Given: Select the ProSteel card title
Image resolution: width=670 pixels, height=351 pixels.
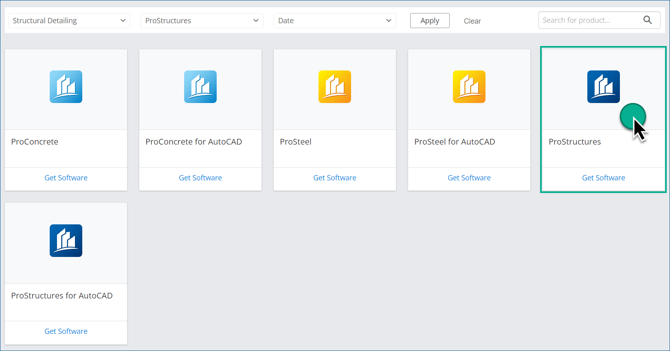Looking at the screenshot, I should [296, 142].
